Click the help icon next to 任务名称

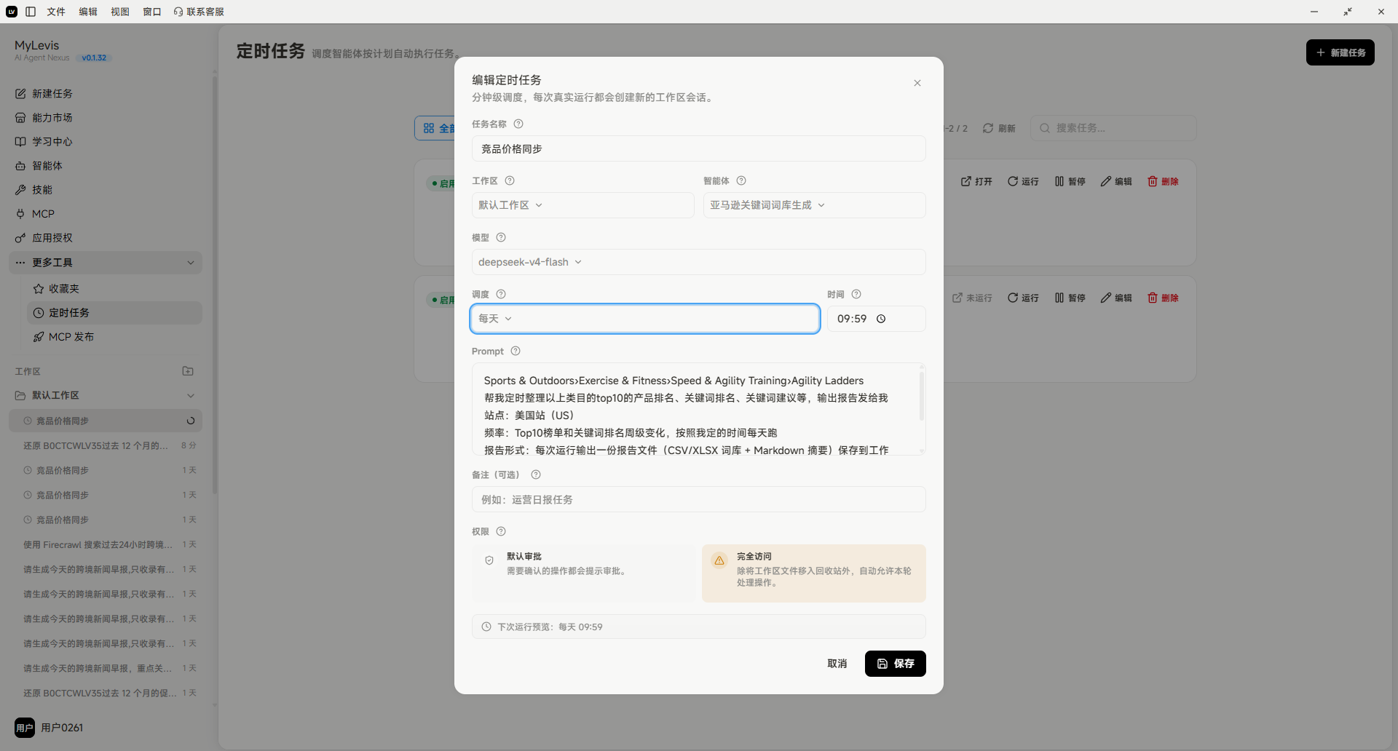click(x=518, y=124)
